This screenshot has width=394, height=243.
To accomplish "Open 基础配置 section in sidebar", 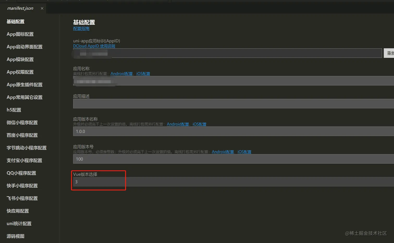I will point(16,22).
